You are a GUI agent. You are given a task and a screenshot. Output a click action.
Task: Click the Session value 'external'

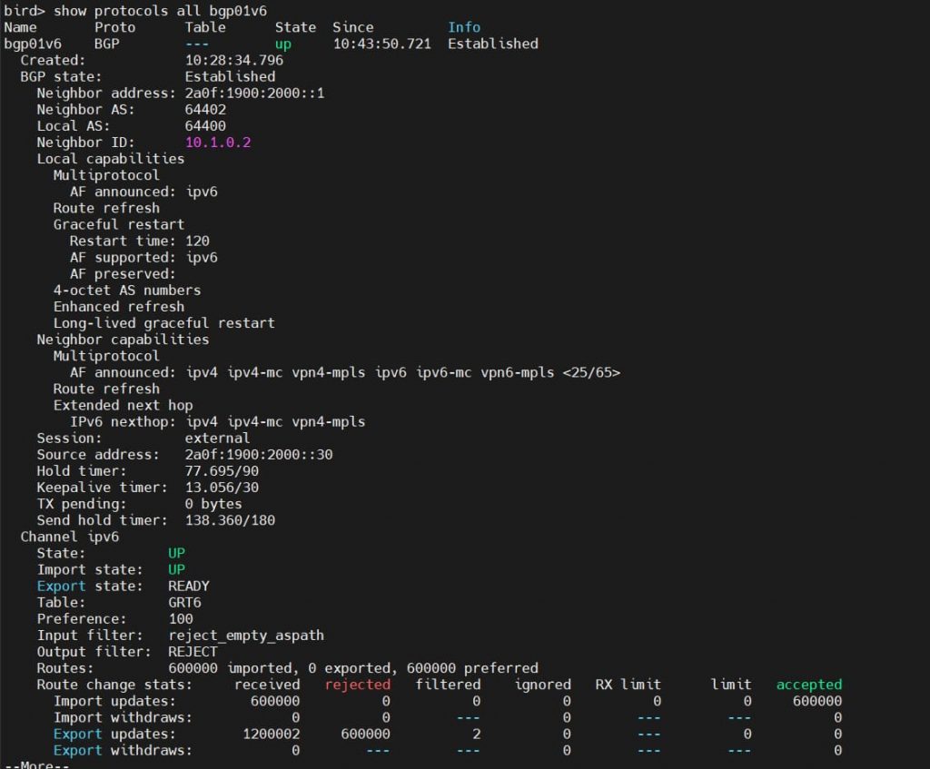coord(217,439)
